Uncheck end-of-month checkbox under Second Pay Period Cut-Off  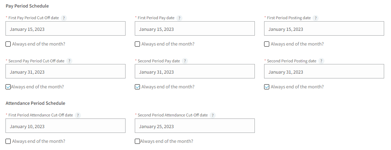tap(8, 87)
